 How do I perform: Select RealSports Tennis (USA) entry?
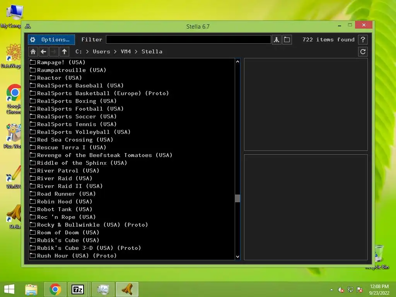coord(132,124)
